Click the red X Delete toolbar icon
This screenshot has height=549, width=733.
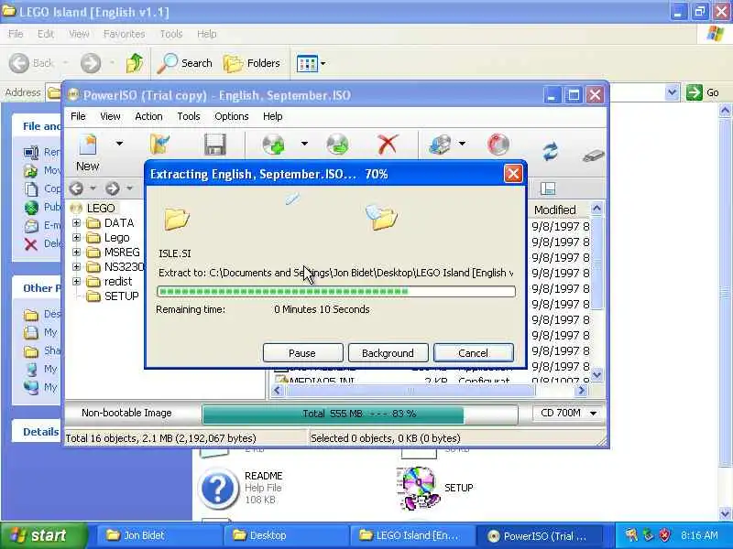388,145
